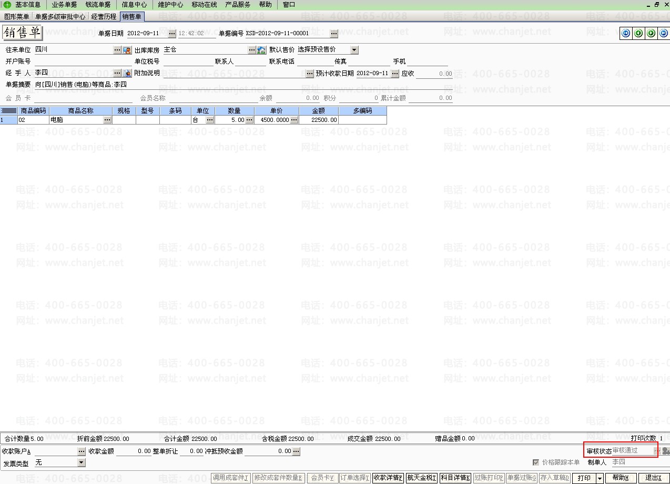Jump to the last record

tap(664, 34)
